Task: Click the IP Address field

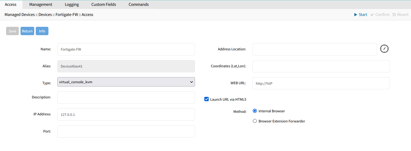Action: click(x=126, y=114)
